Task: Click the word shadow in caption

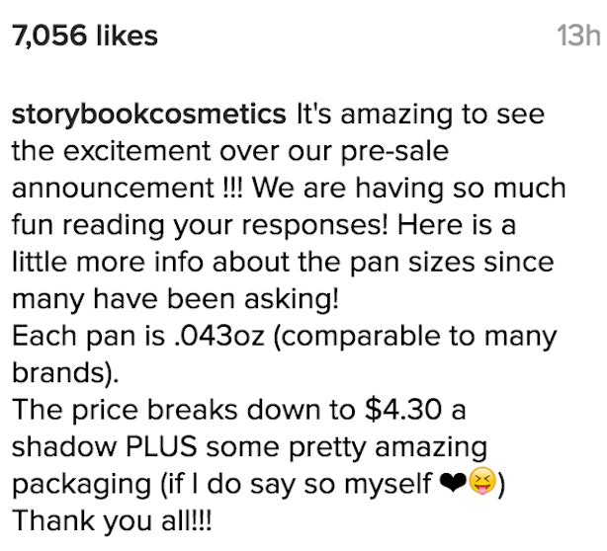Action: tap(64, 446)
